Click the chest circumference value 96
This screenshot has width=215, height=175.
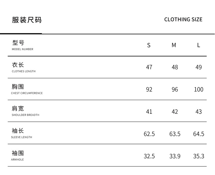coord(175,90)
